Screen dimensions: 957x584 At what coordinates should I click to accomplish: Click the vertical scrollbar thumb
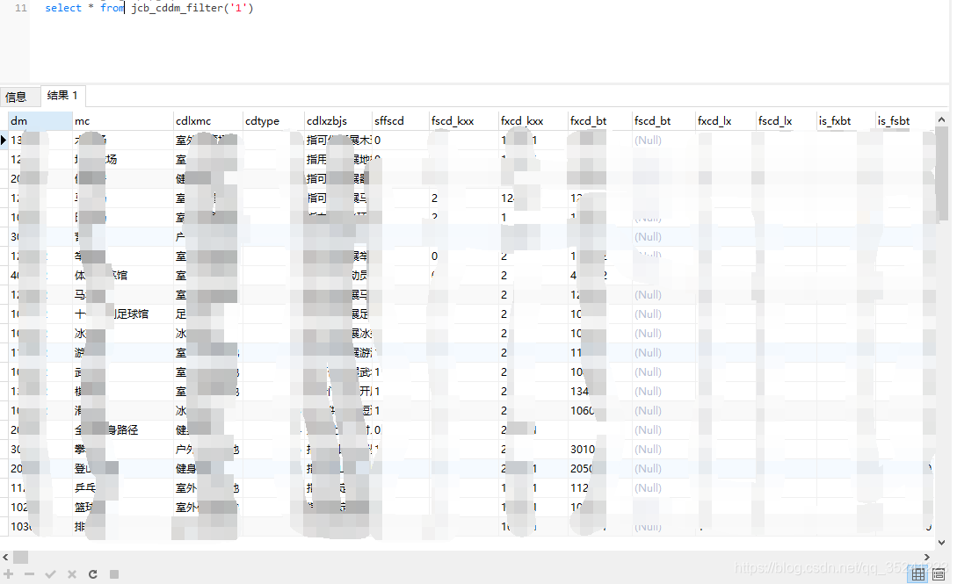coord(941,174)
